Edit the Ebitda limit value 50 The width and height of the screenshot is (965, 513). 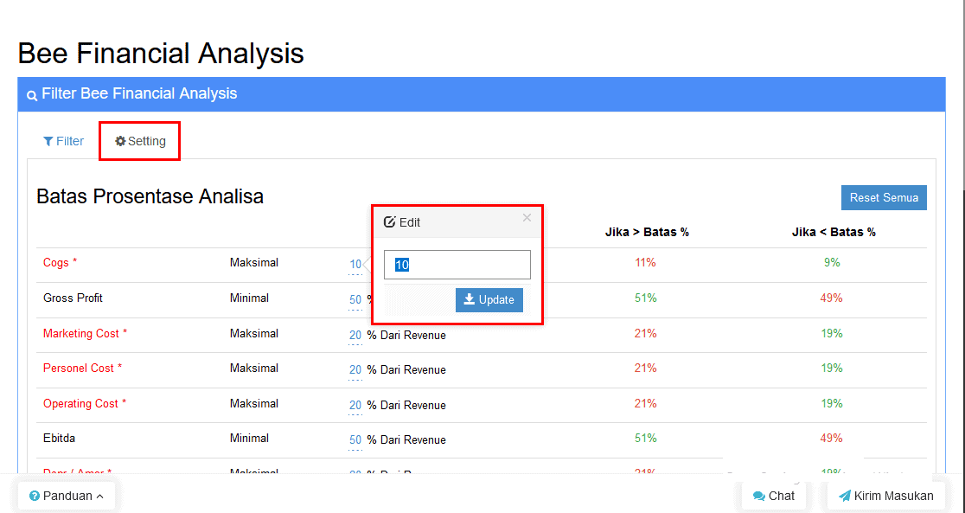(355, 439)
